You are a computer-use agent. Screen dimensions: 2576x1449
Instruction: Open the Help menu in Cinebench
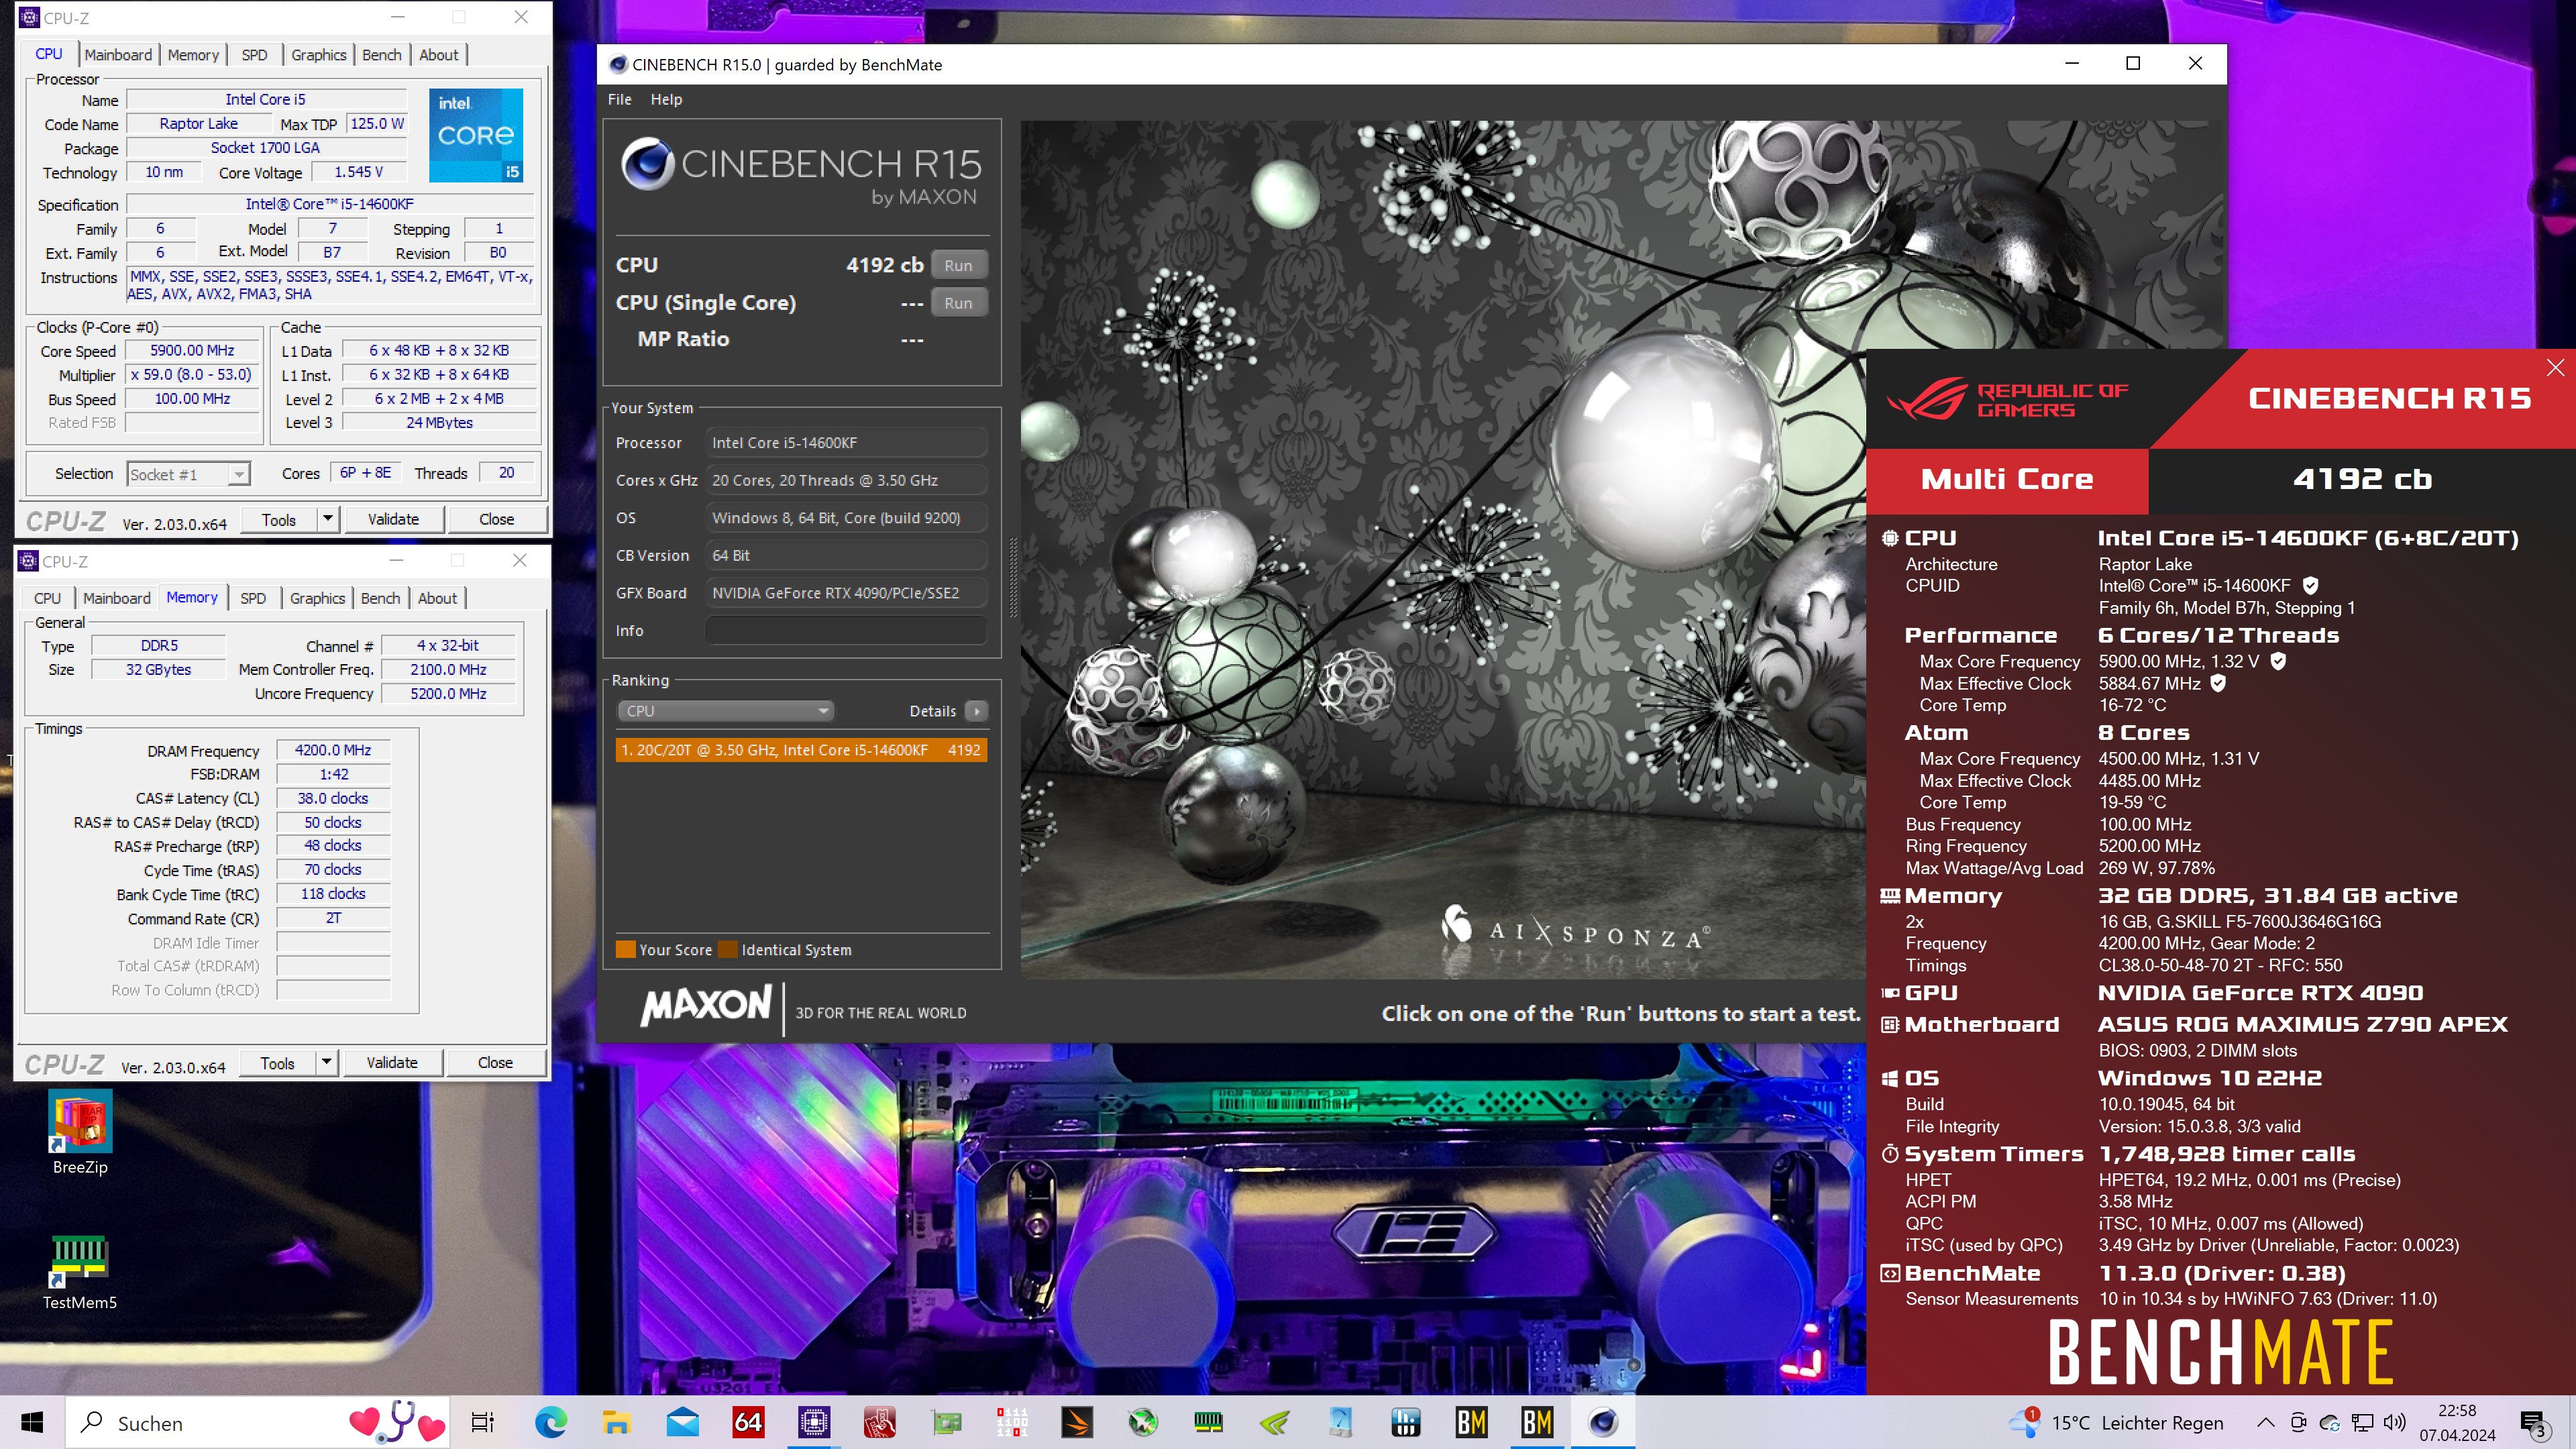(x=666, y=99)
